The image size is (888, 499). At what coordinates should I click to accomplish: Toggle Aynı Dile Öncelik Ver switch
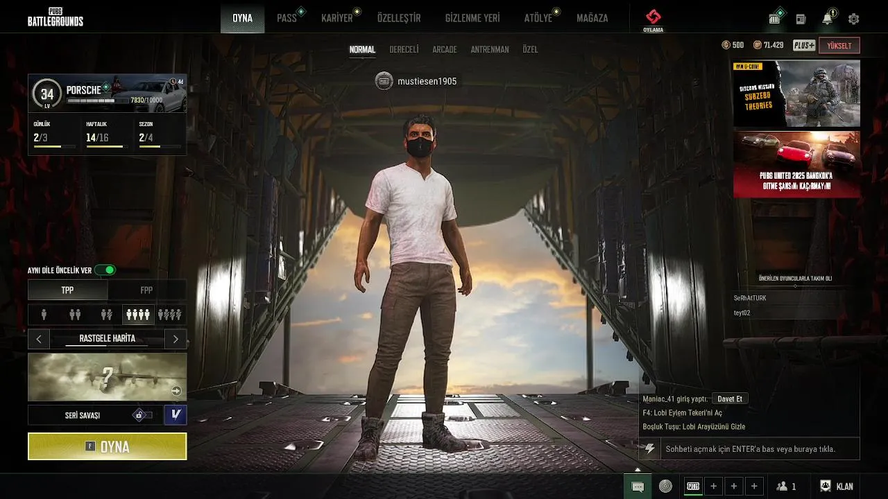click(105, 270)
